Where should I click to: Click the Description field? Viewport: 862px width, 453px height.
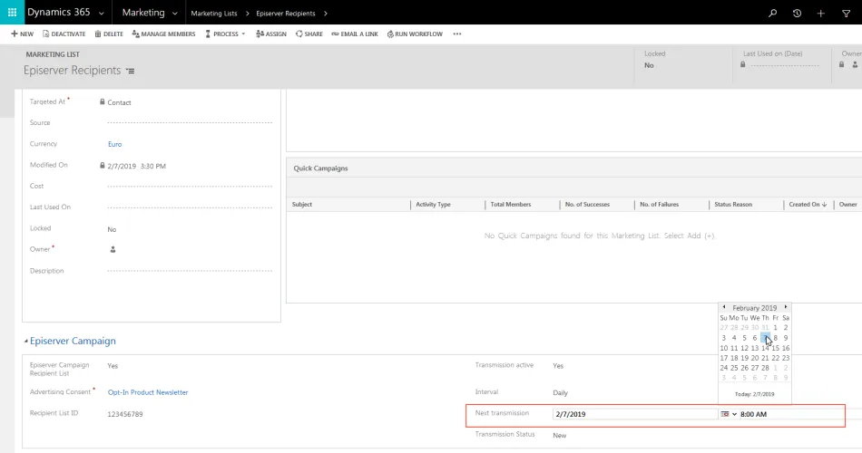point(190,271)
